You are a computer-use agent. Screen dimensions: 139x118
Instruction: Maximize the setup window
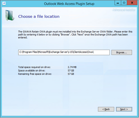[124, 3]
